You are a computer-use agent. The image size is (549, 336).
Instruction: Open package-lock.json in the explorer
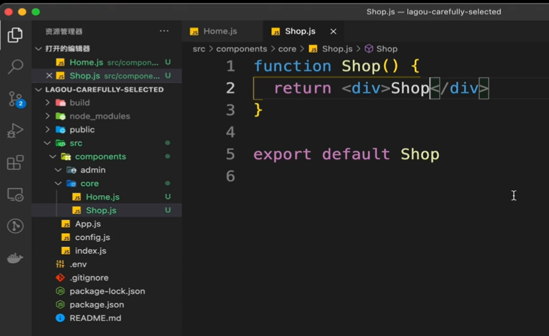coord(107,291)
